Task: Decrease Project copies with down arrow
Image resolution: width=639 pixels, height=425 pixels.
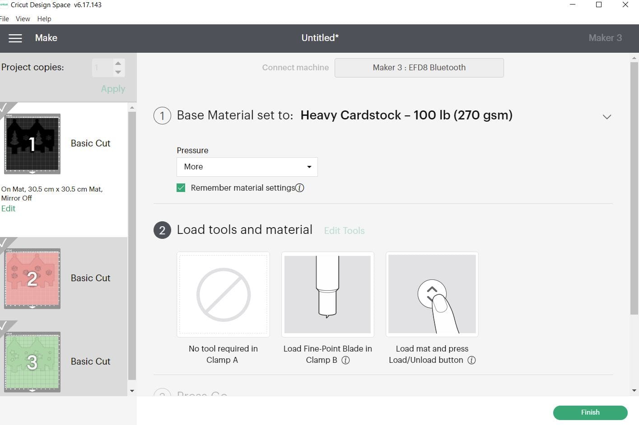Action: 118,72
